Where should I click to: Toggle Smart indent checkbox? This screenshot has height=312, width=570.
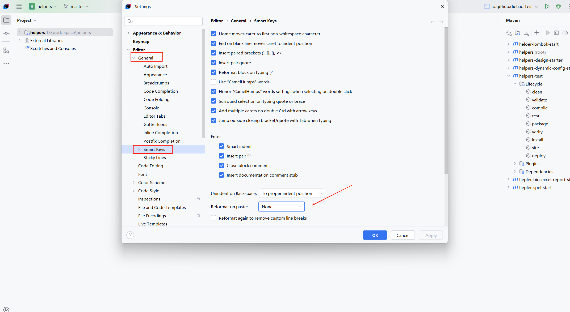(221, 146)
